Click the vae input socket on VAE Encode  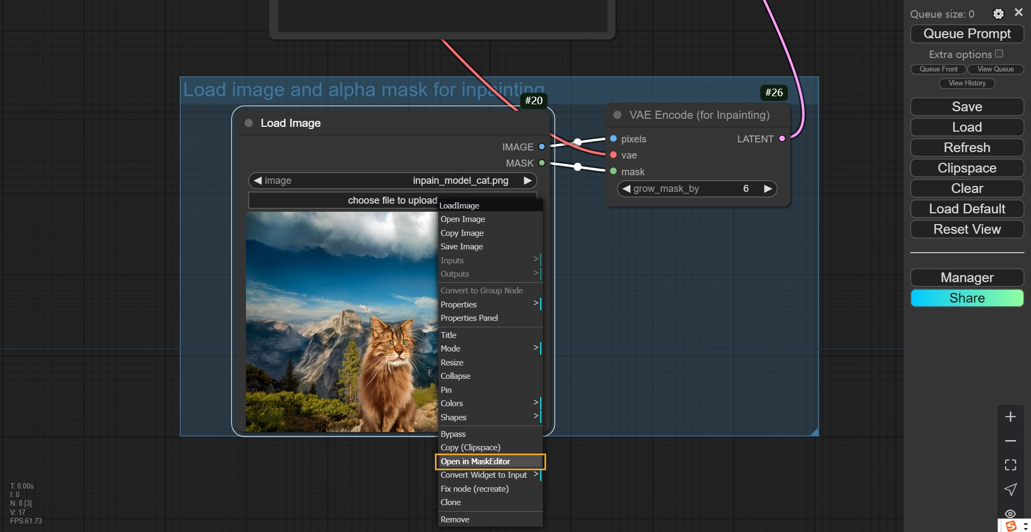click(x=613, y=155)
